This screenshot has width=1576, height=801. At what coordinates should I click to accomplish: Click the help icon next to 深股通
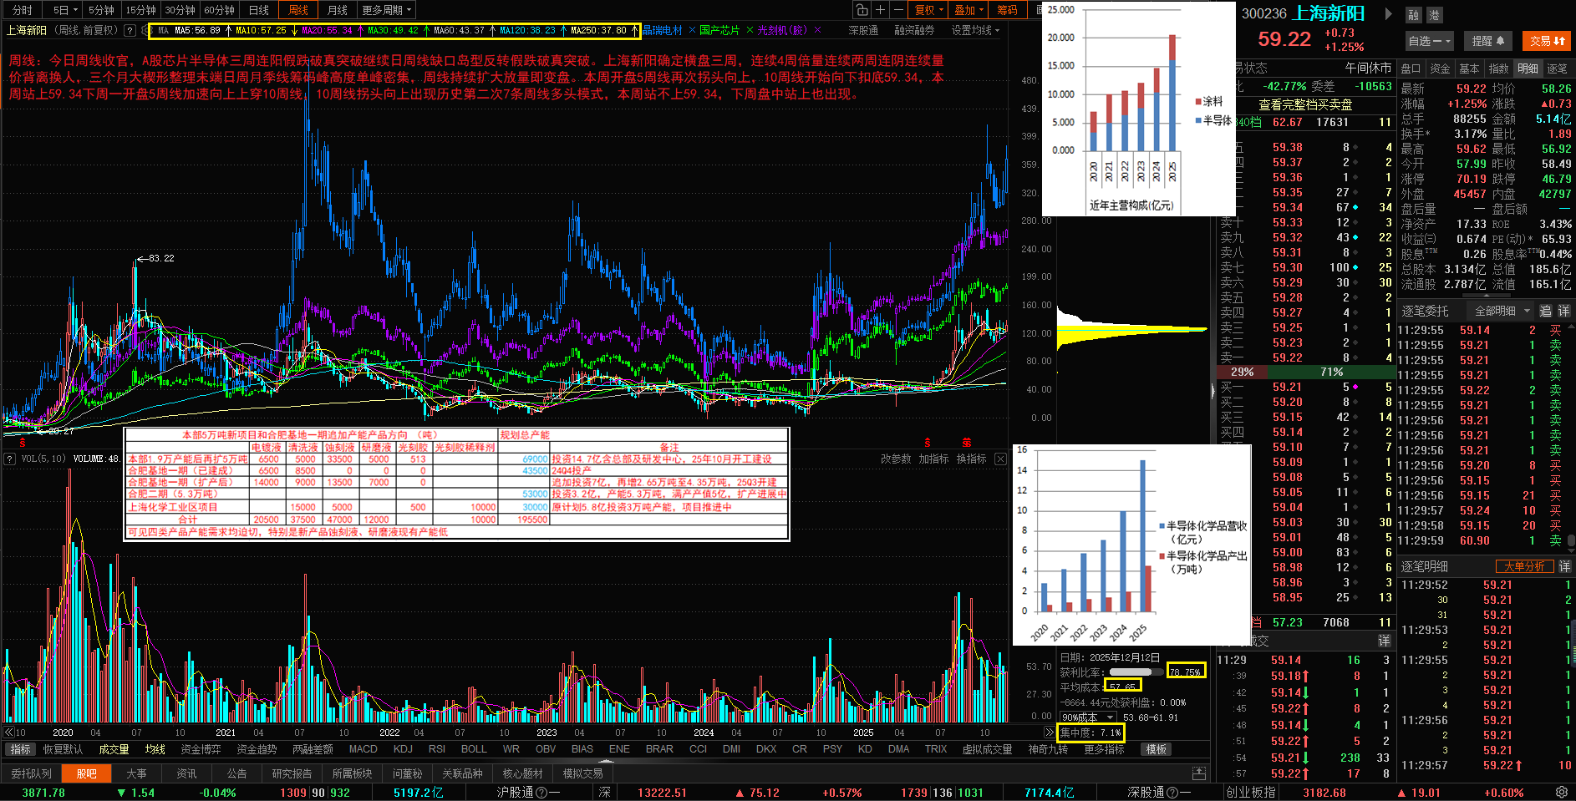(1172, 793)
